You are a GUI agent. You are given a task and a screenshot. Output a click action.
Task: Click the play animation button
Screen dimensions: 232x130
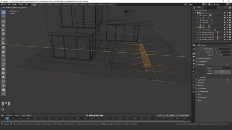coord(97,116)
